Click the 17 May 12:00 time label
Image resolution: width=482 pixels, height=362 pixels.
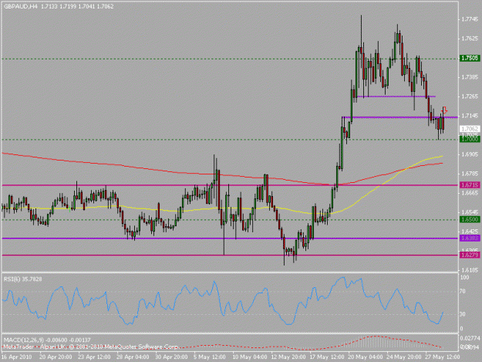click(326, 357)
